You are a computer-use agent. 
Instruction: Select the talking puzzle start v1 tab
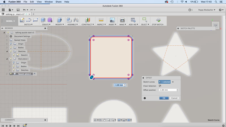[x=15, y=14]
